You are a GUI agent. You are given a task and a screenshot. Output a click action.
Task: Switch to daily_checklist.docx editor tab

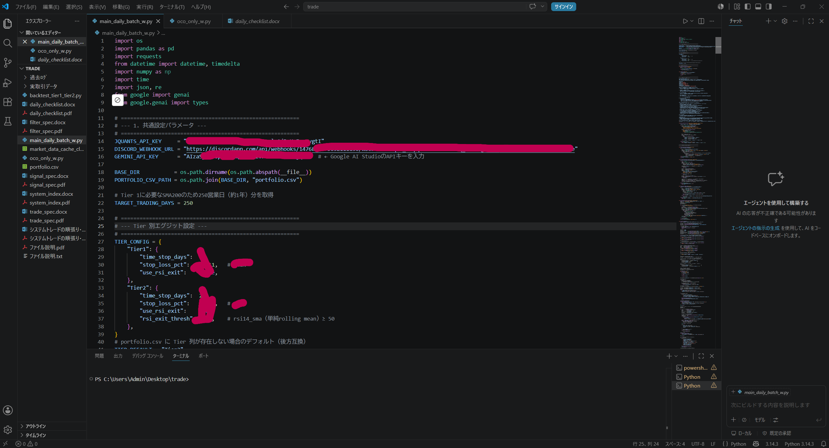(x=257, y=21)
